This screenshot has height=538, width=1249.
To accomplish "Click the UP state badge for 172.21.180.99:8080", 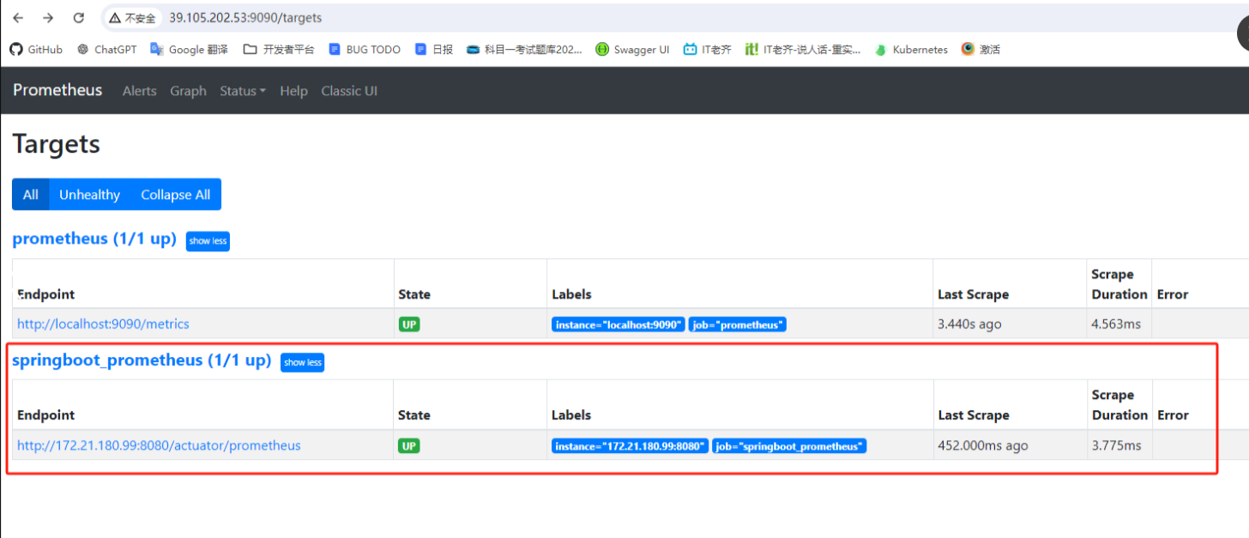I will point(409,446).
